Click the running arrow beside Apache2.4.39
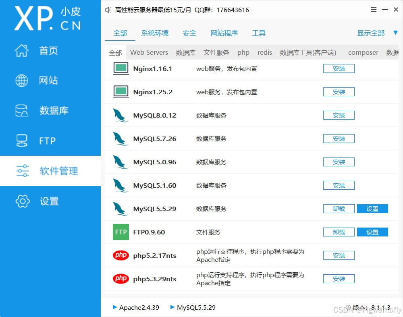The height and width of the screenshot is (317, 403). tap(114, 307)
